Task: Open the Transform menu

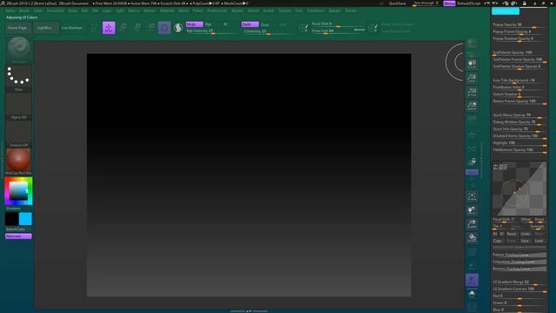Action: [x=315, y=10]
